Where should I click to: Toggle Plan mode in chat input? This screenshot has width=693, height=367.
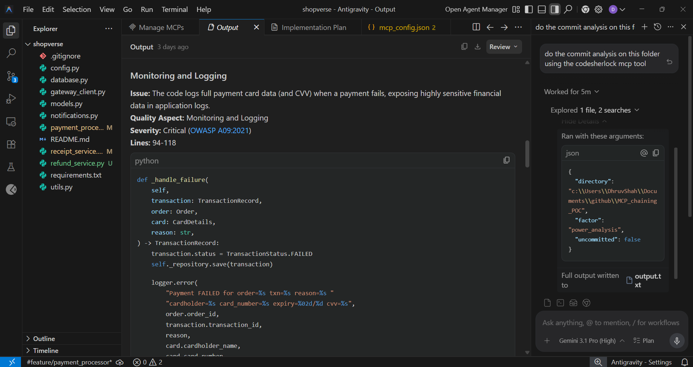(x=644, y=341)
